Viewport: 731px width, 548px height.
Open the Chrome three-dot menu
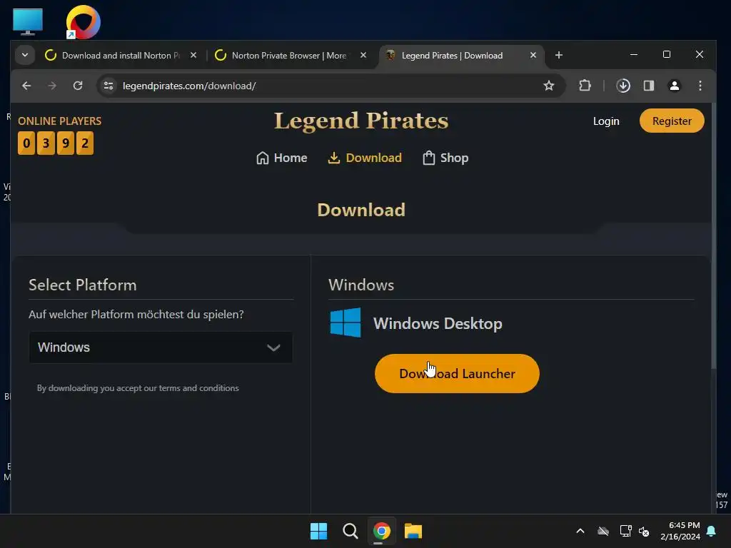click(x=700, y=86)
